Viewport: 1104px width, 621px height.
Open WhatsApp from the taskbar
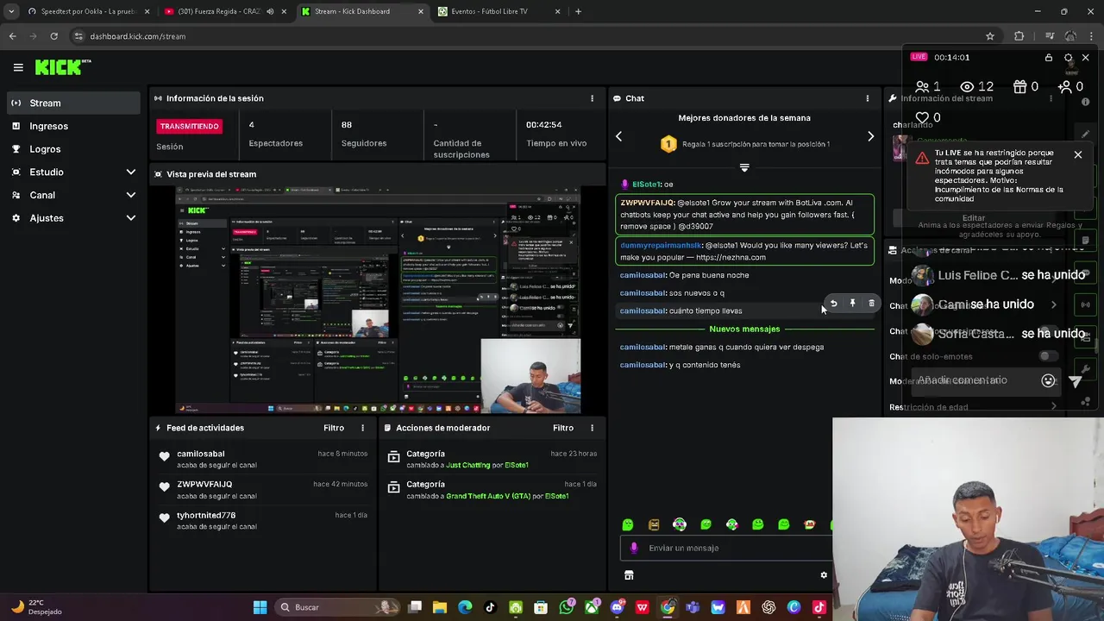pos(566,607)
